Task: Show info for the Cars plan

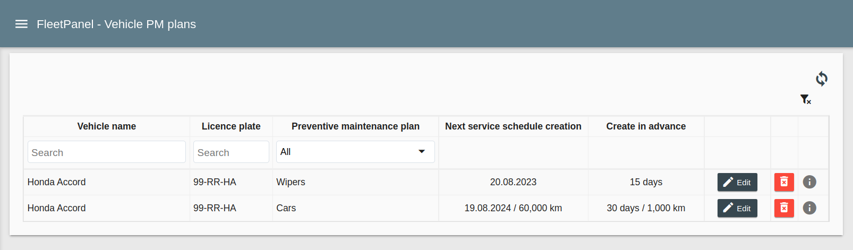Action: coord(809,208)
